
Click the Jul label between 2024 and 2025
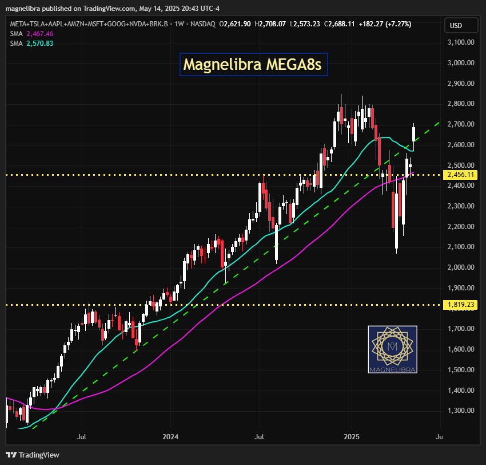259,437
